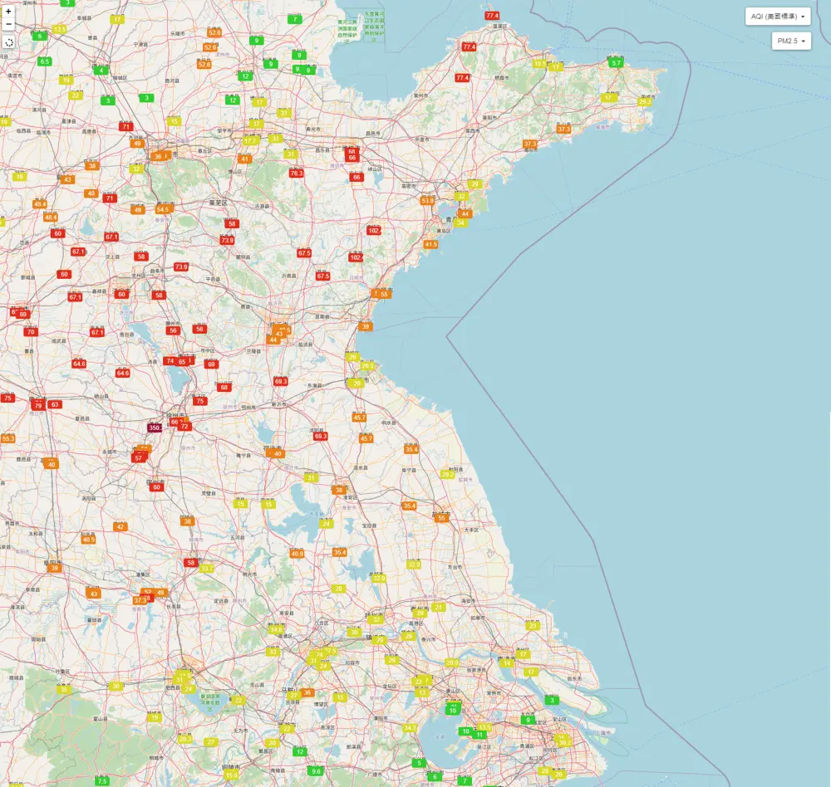Open the red 70 station marker

coord(31,332)
